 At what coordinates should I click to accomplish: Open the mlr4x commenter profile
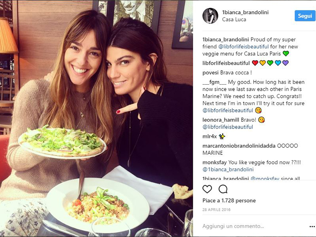point(209,136)
